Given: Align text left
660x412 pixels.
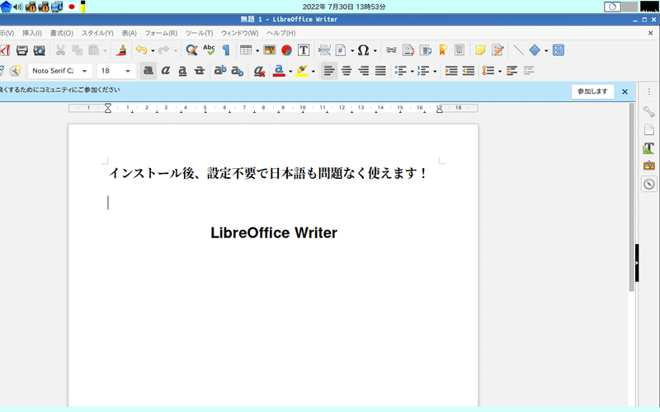Looking at the screenshot, I should [x=329, y=71].
